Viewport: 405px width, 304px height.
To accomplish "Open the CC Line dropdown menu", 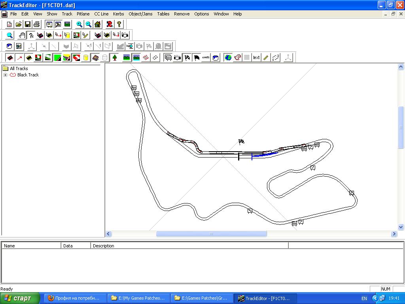I will click(x=101, y=14).
